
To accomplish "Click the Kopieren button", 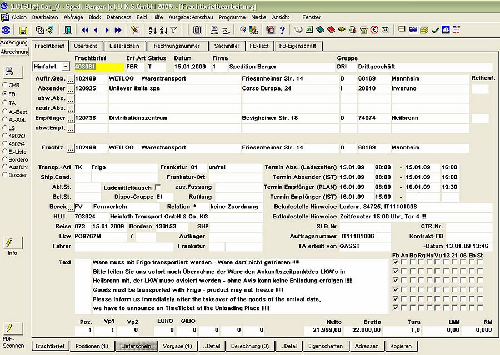I will tap(401, 346).
